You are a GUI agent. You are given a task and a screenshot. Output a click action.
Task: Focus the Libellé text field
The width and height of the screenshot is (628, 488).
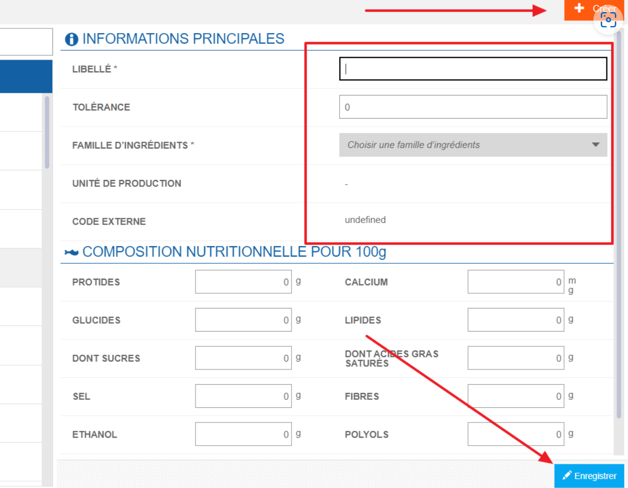(473, 69)
